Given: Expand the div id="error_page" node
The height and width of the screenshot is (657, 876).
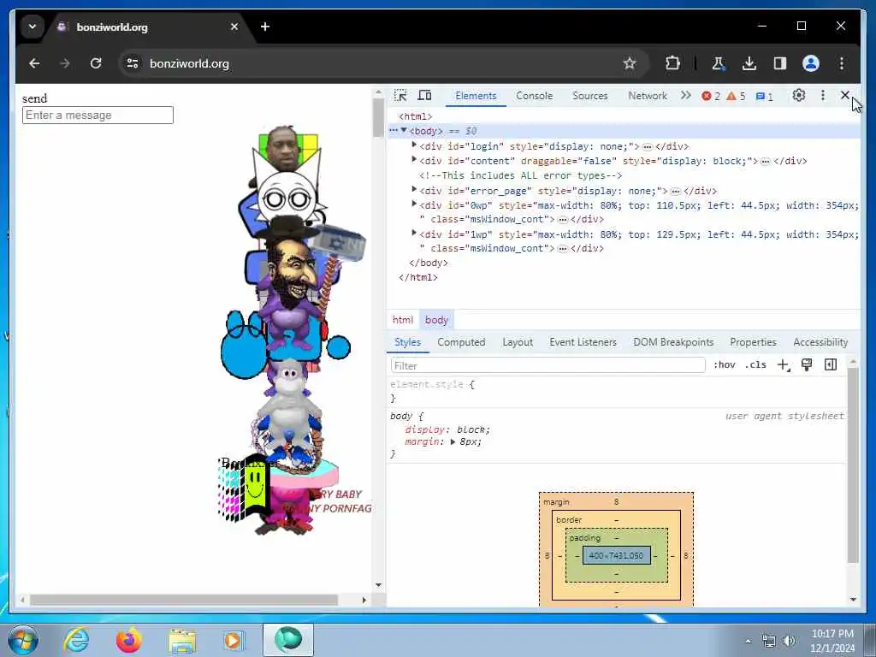Looking at the screenshot, I should coord(414,190).
